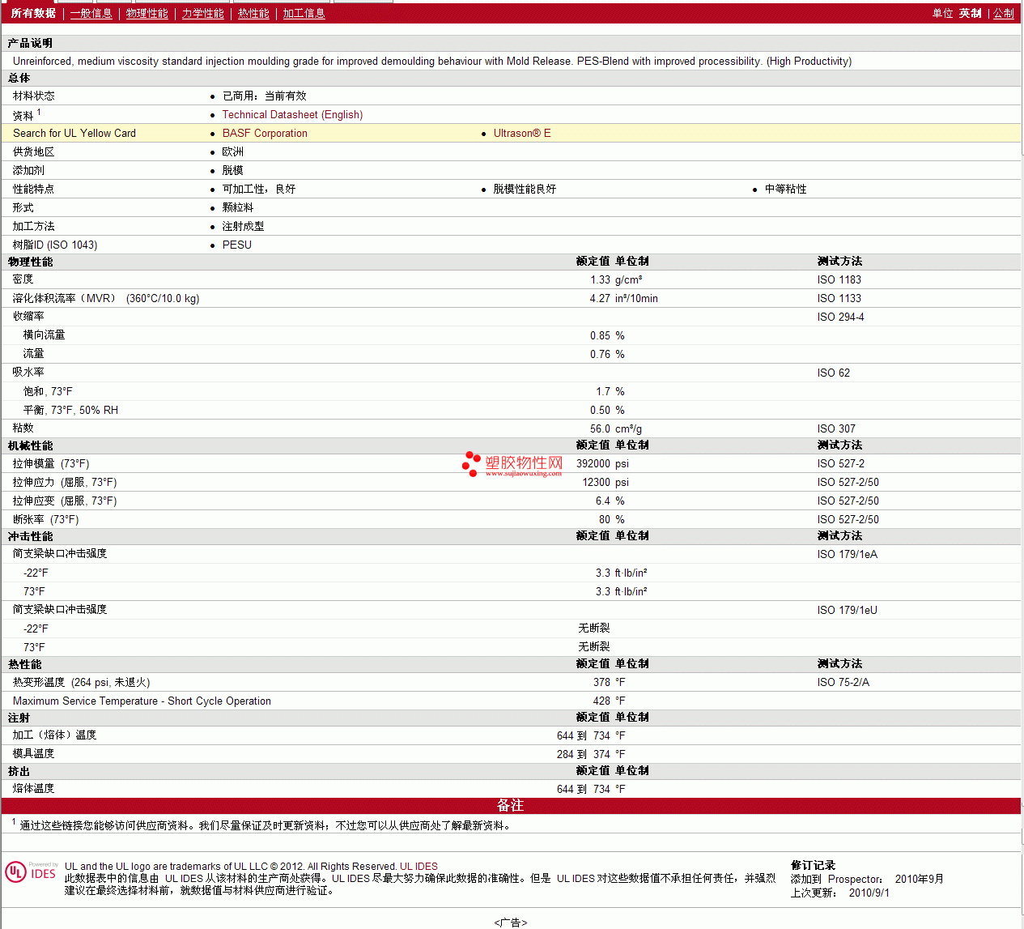
Task: Click the ISO 179/1eU test method
Action: (x=848, y=611)
